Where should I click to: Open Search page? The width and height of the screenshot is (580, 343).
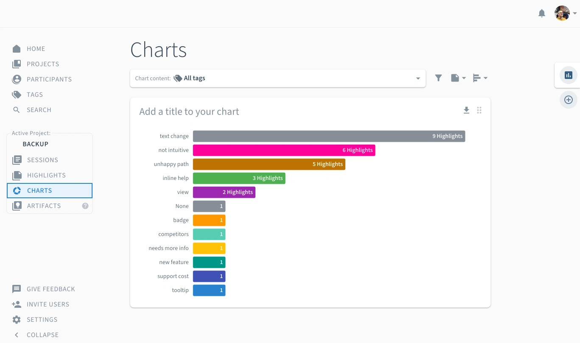pos(32,110)
